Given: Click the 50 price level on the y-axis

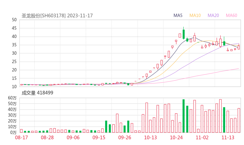Looking at the screenshot, I should (14, 20).
